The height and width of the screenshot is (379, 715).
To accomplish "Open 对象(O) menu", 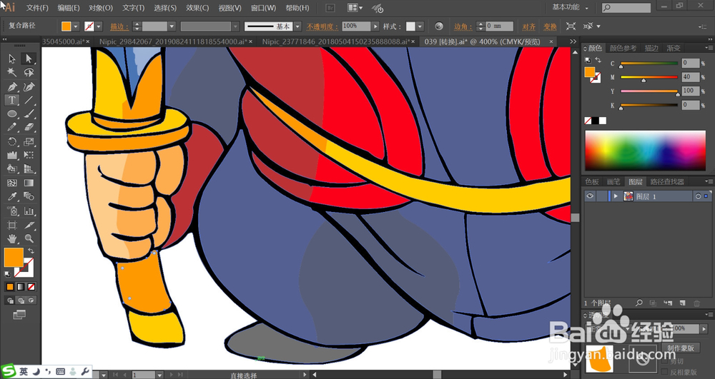I will pos(100,8).
